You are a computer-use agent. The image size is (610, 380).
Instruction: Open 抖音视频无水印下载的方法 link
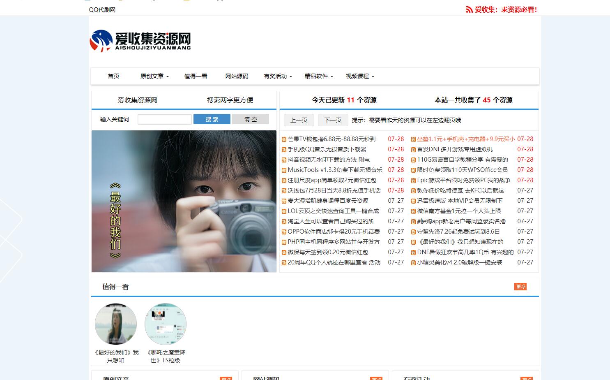(329, 160)
